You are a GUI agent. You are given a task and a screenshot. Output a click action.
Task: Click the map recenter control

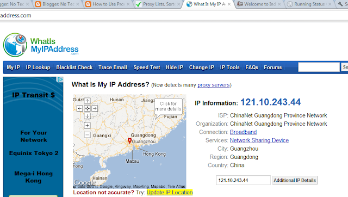(x=87, y=108)
